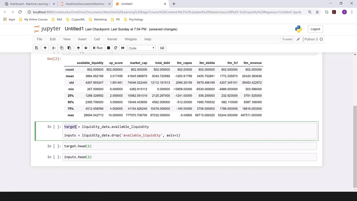This screenshot has width=357, height=201.
Task: Open the Kernel menu
Action: pyautogui.click(x=112, y=39)
